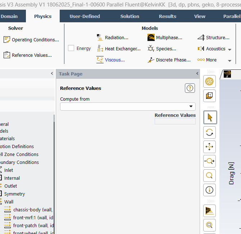Select the Wall boundary node
The width and height of the screenshot is (241, 234).
[x=9, y=202]
